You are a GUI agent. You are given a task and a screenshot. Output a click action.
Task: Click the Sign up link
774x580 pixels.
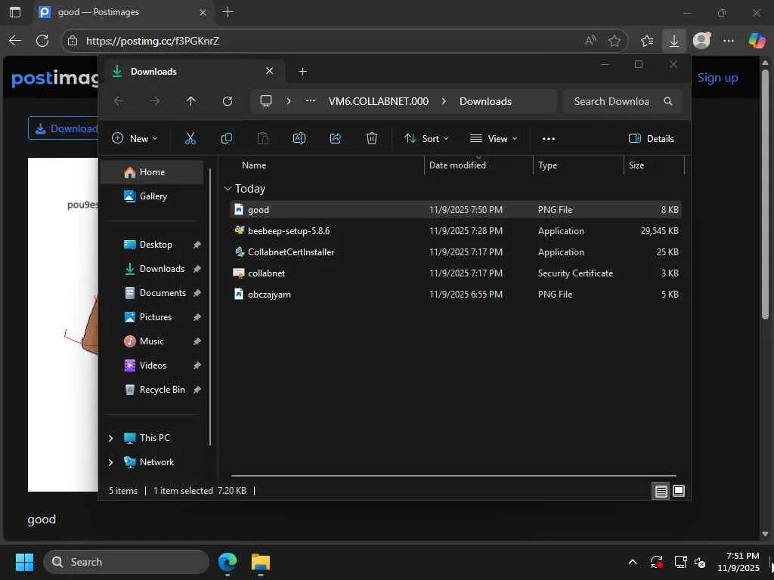pyautogui.click(x=717, y=77)
